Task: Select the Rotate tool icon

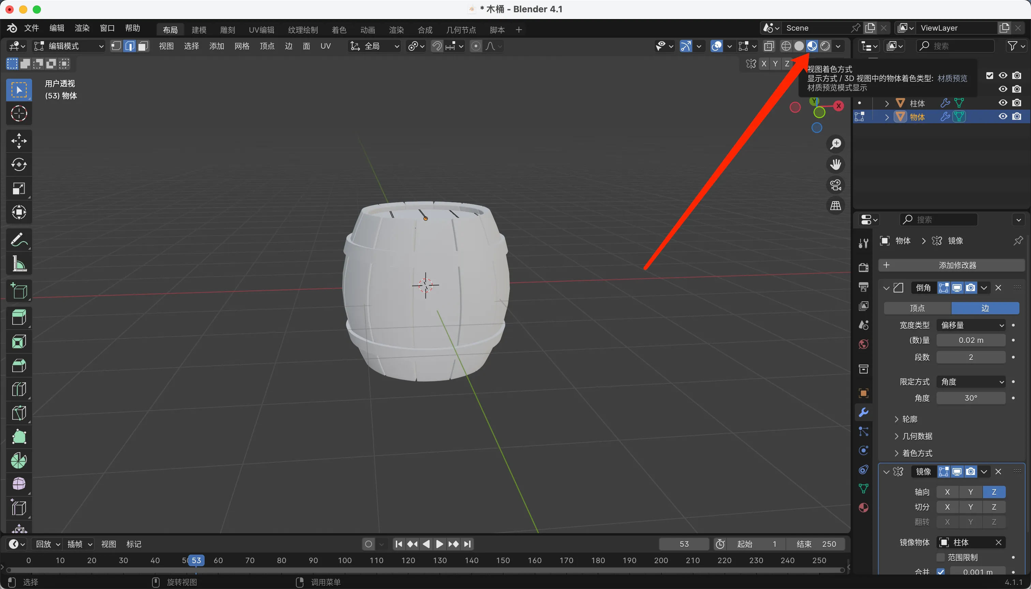Action: coord(19,165)
